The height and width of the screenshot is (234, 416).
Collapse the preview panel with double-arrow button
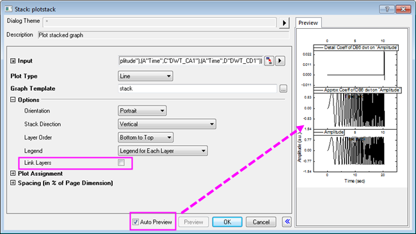pos(287,222)
